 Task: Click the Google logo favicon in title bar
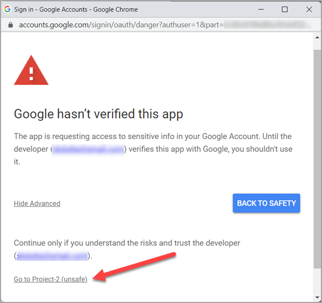(7, 9)
